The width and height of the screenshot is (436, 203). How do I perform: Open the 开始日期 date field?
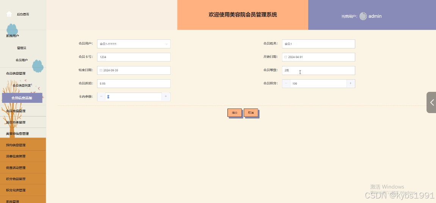tap(318, 57)
